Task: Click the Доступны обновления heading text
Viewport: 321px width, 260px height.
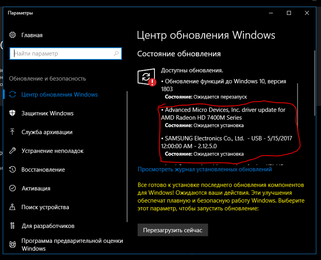Action: click(x=192, y=71)
